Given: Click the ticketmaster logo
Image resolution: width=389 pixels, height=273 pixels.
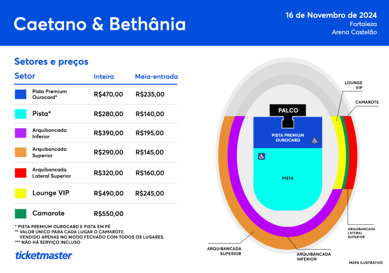Looking at the screenshot, I should [43, 255].
